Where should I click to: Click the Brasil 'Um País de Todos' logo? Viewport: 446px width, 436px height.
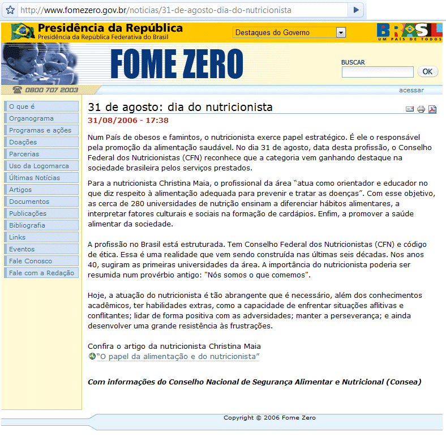409,32
